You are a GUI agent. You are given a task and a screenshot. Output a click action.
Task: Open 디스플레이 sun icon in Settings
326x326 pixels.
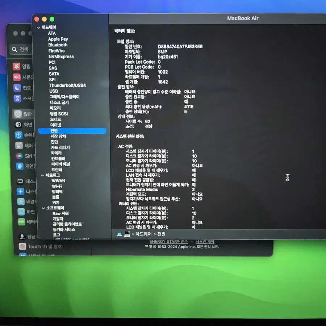click(20, 192)
